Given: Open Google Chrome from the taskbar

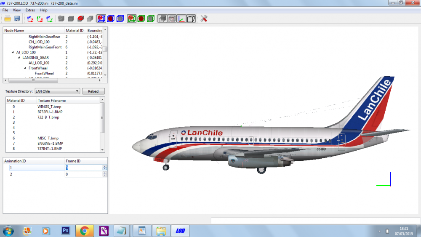Looking at the screenshot, I should pos(85,231).
